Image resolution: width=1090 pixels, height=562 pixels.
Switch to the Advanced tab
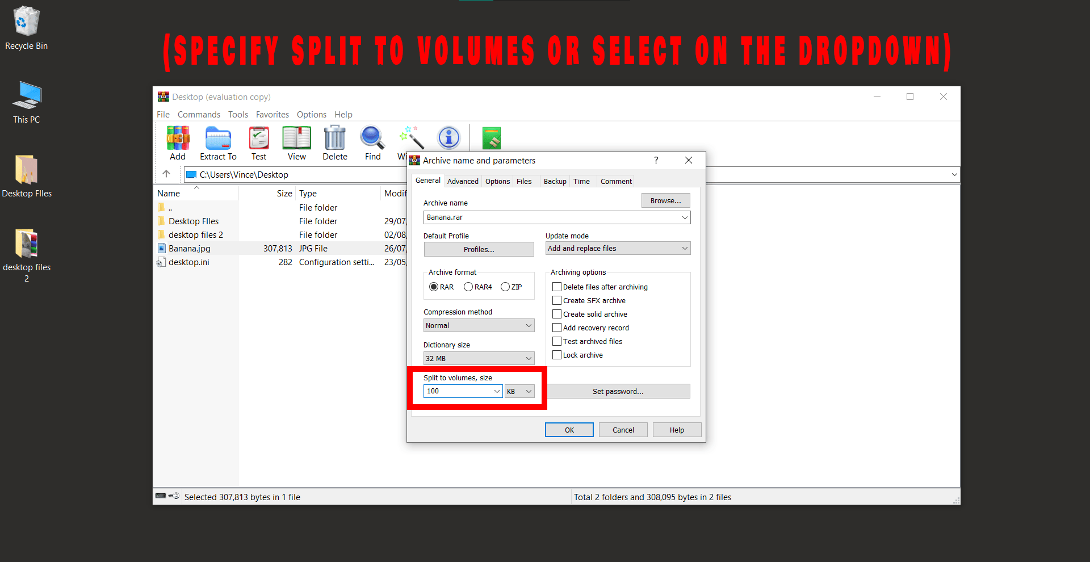[462, 181]
